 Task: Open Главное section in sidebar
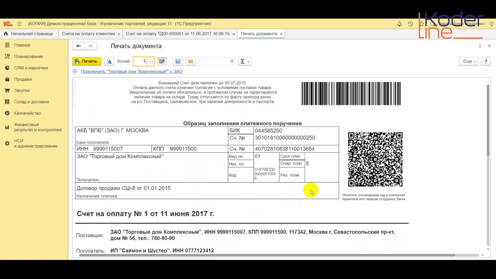tap(22, 45)
